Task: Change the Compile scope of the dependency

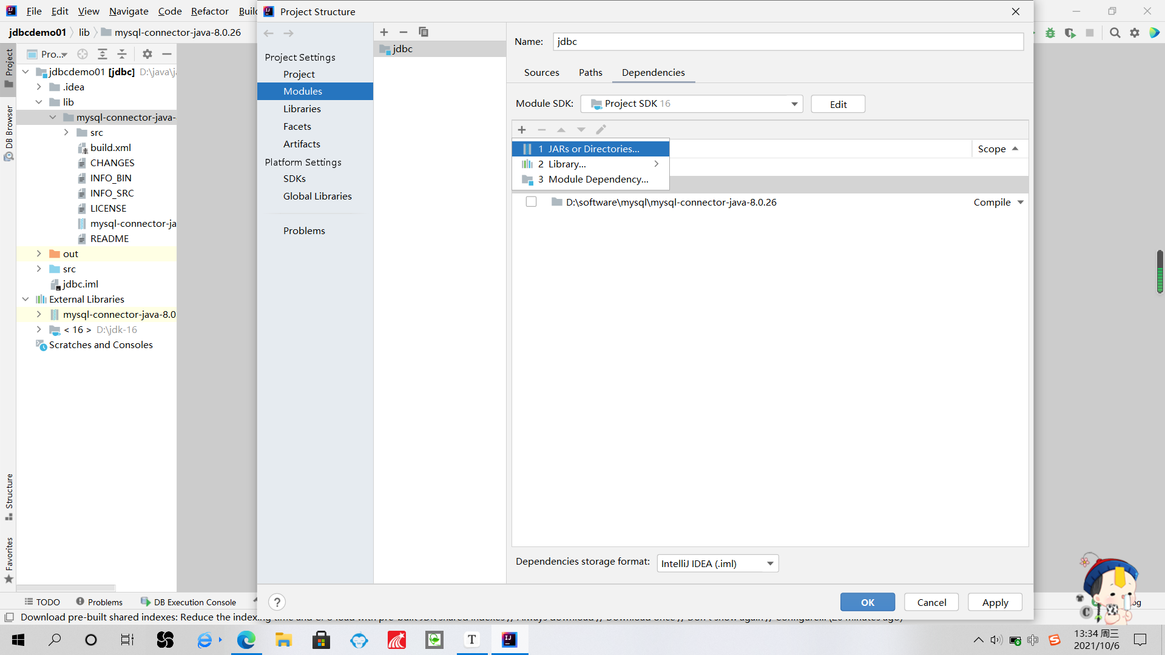Action: tap(997, 202)
